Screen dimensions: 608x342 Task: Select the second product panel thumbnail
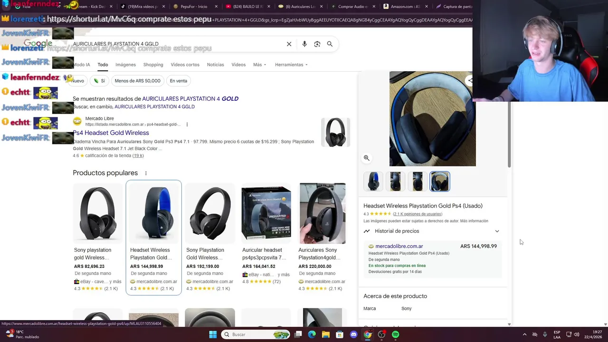point(395,181)
